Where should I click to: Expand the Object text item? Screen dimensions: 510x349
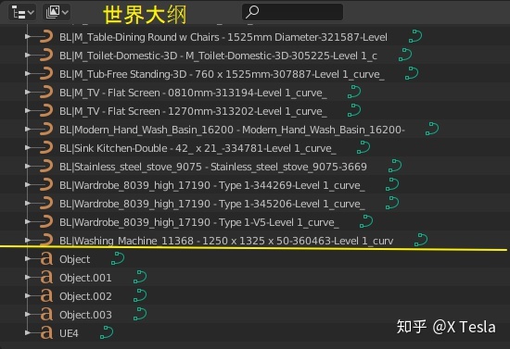tap(28, 259)
